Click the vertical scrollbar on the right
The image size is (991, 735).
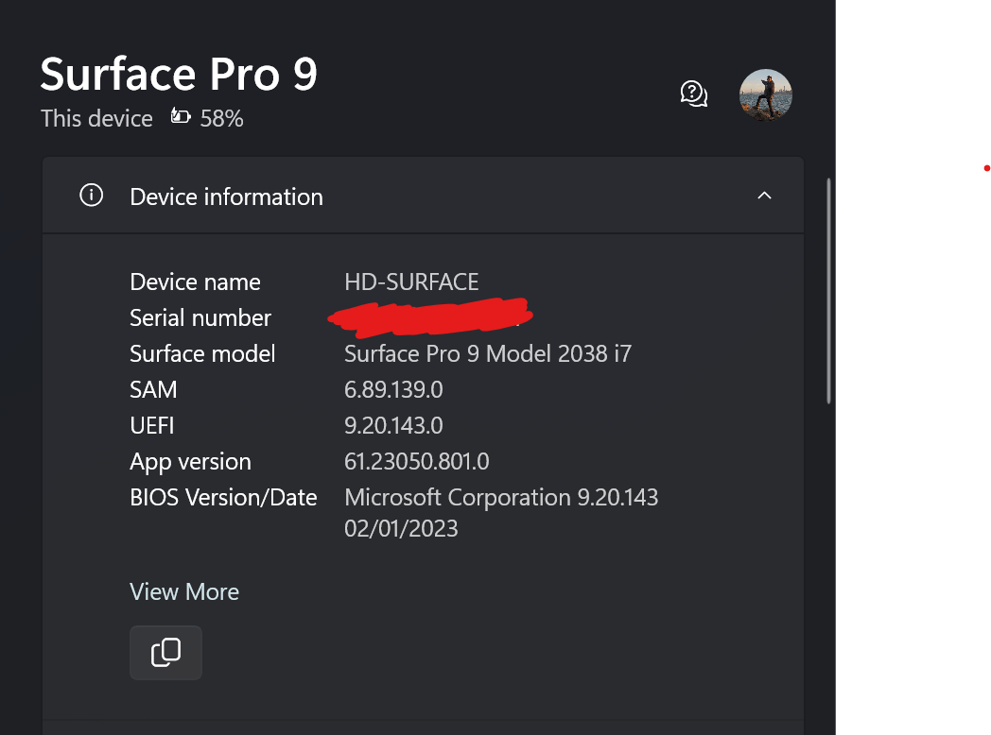[828, 291]
